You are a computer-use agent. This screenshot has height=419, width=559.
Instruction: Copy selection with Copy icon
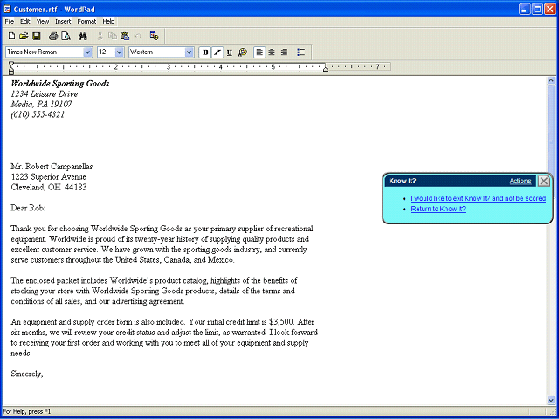point(113,36)
